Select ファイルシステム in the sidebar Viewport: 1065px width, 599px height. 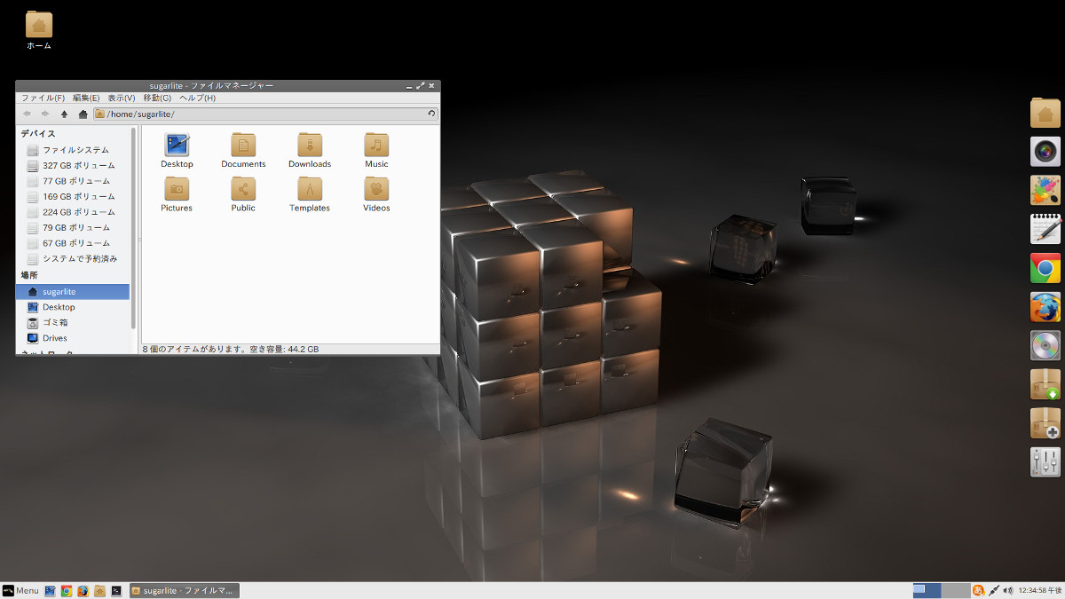tap(74, 150)
